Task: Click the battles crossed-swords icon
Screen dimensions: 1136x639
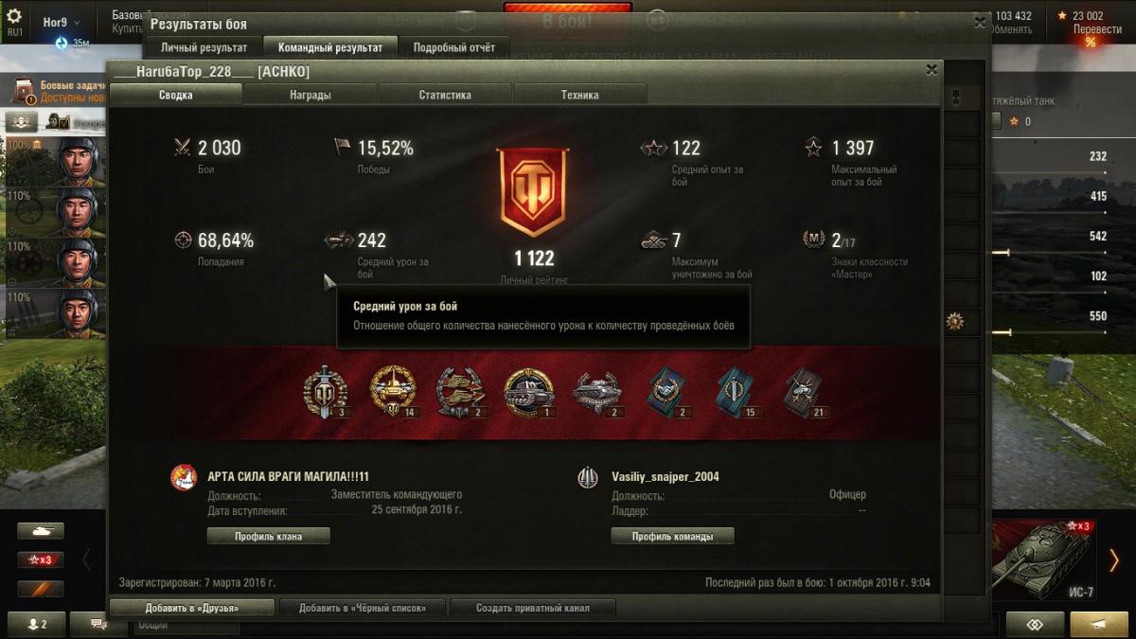Action: 183,148
